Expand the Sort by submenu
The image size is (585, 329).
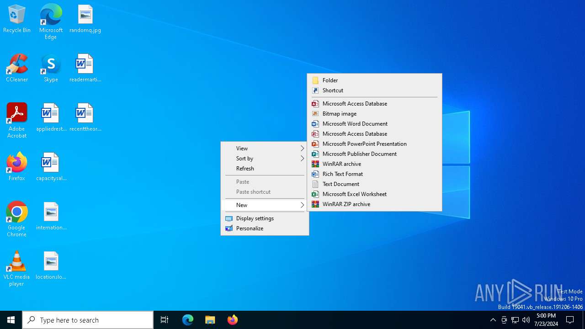tap(265, 159)
